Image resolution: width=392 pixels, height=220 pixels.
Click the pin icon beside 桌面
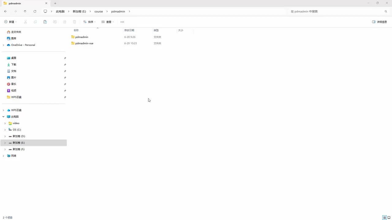coord(65,58)
